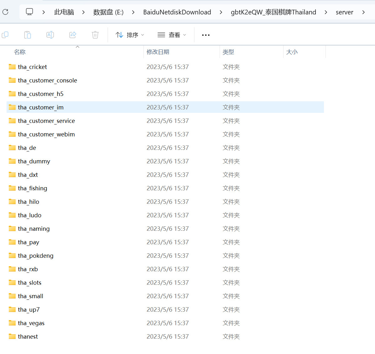The height and width of the screenshot is (354, 375).
Task: Click the copy icon in toolbar
Action: [x=5, y=35]
